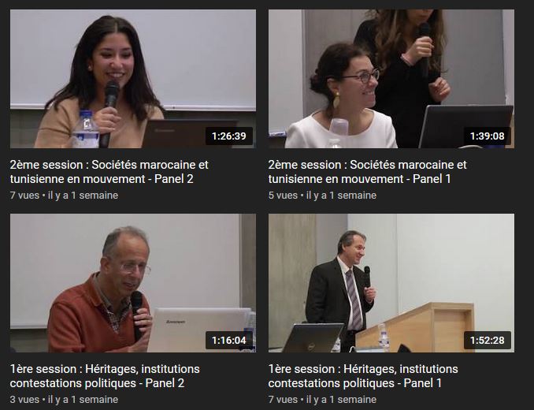Click title '1ère session : Héritages... Panel 2'
The width and height of the screenshot is (534, 410).
pos(105,376)
